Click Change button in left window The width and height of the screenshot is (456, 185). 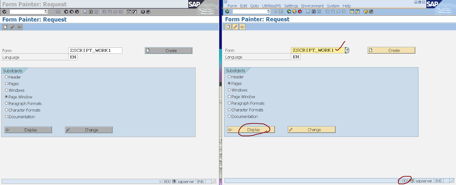[x=89, y=130]
